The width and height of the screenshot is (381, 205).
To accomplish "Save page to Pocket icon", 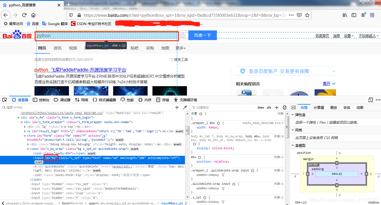I will (299, 15).
